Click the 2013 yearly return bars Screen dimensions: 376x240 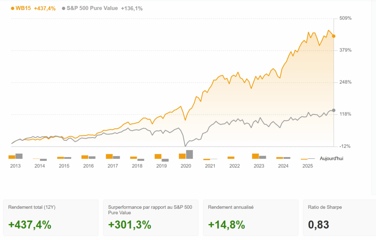(x=15, y=157)
